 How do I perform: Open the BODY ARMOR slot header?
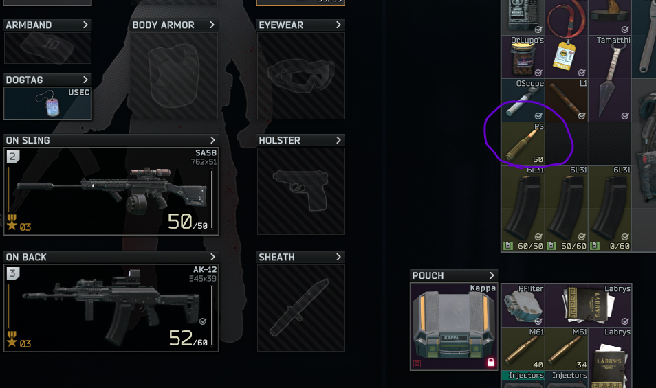tap(174, 25)
